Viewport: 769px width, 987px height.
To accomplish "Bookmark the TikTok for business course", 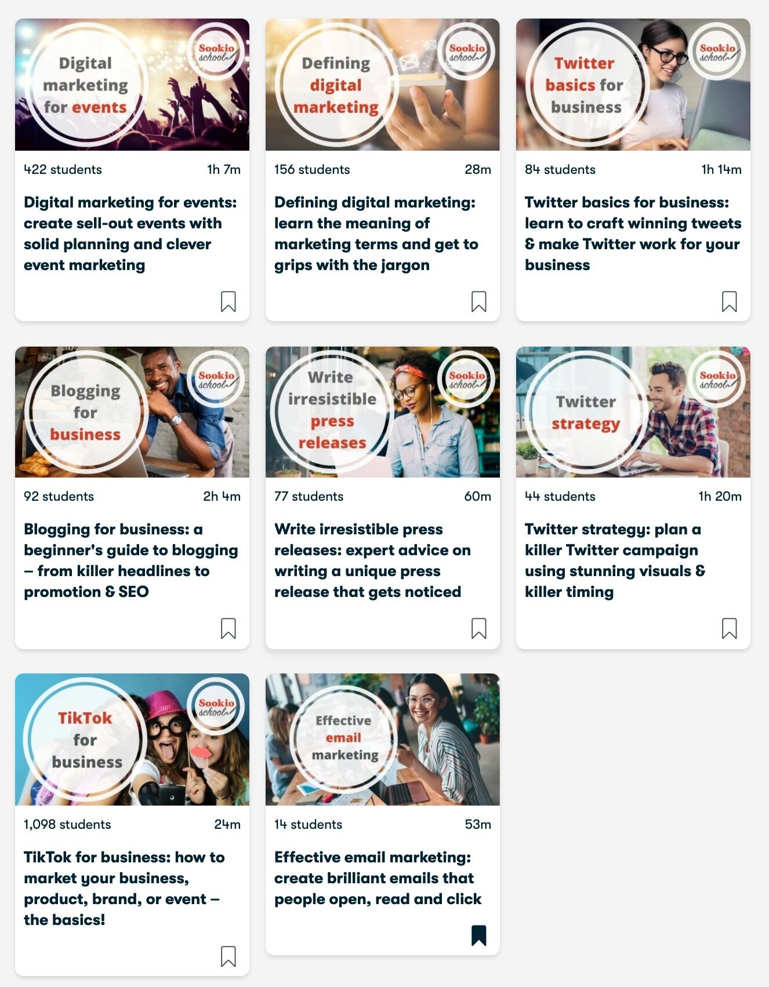I will pyautogui.click(x=228, y=956).
